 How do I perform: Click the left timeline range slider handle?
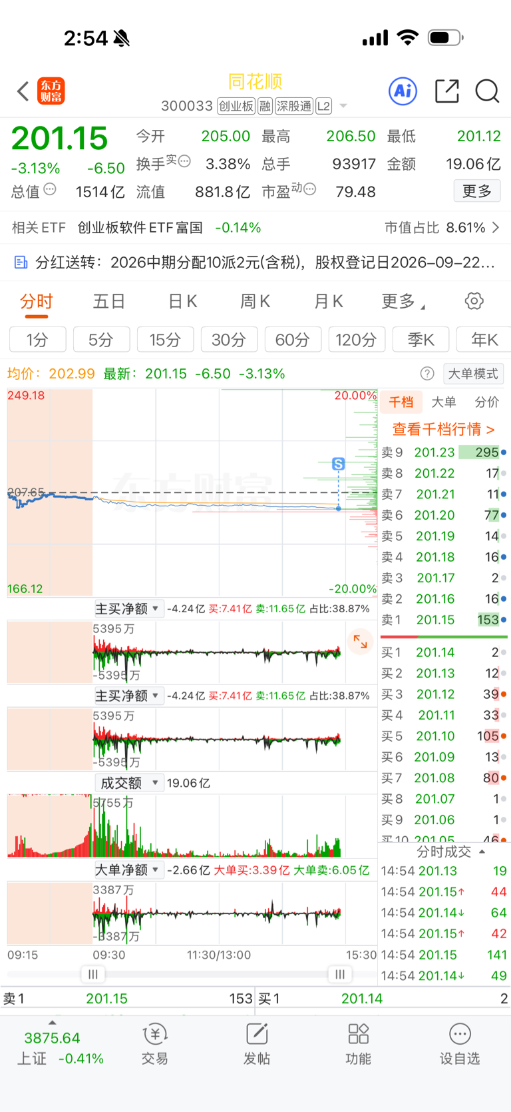point(93,974)
